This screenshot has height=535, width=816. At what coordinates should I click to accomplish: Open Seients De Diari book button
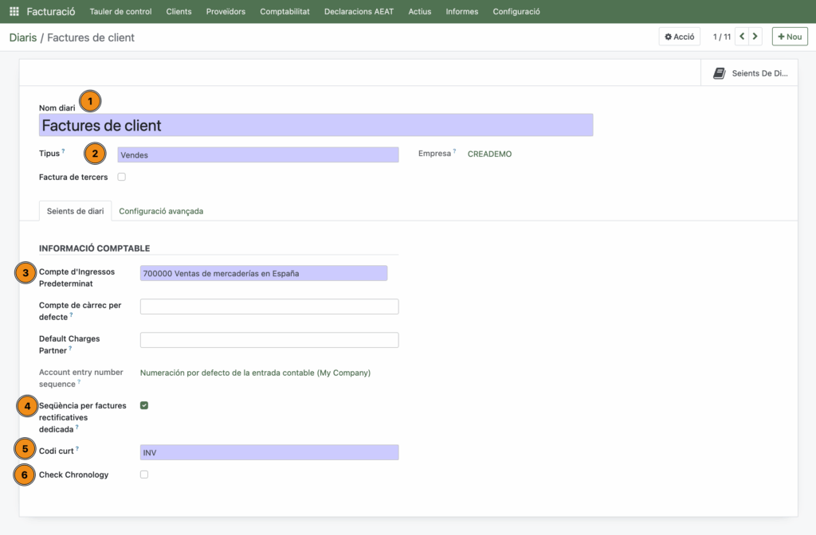pyautogui.click(x=750, y=73)
